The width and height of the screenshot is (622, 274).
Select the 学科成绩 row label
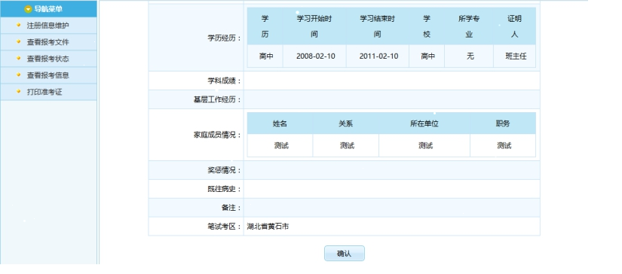pyautogui.click(x=224, y=81)
